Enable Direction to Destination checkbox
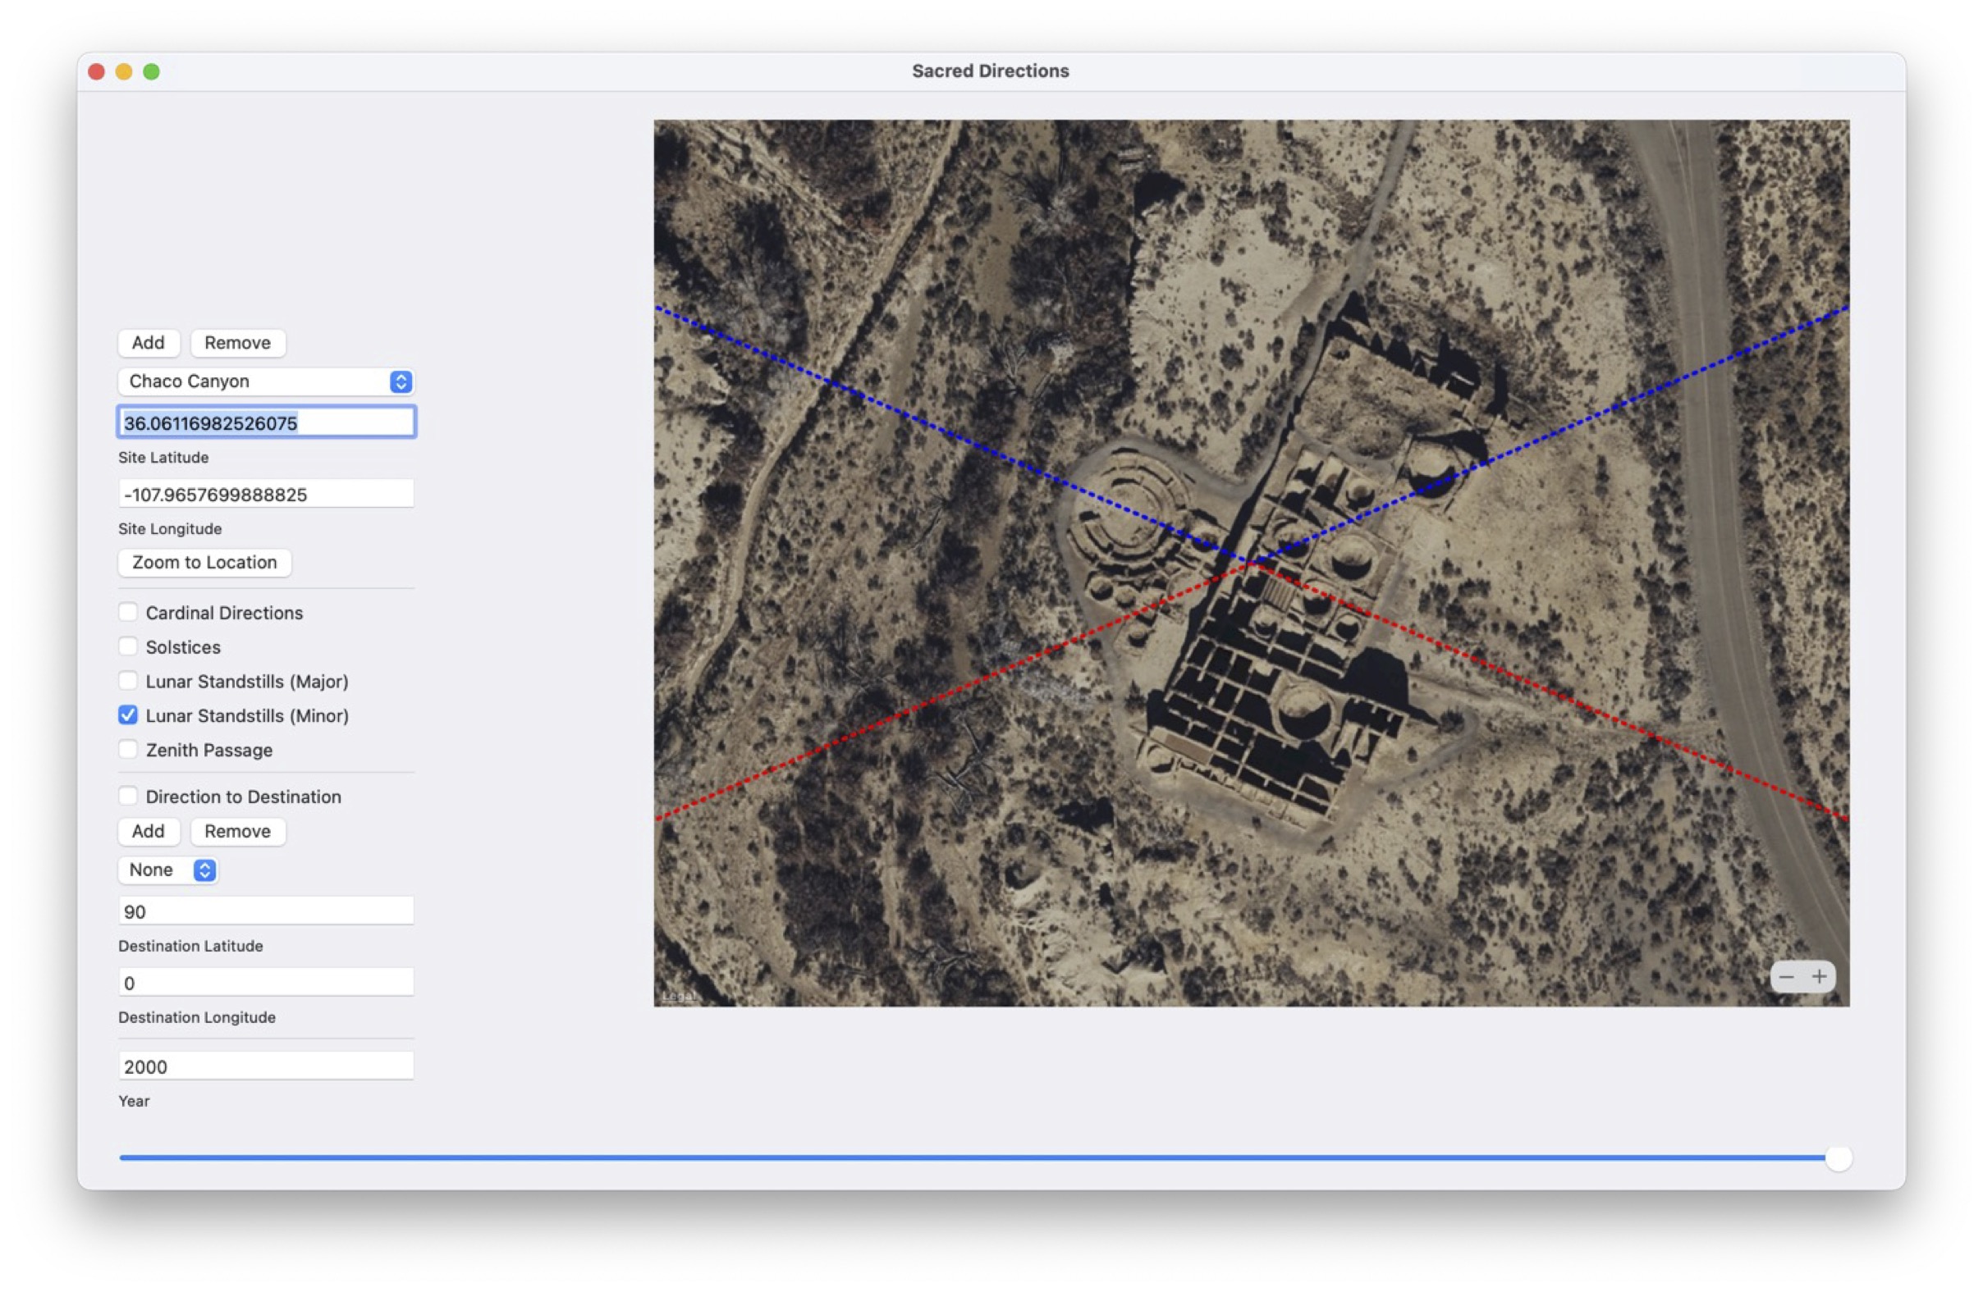 point(128,796)
